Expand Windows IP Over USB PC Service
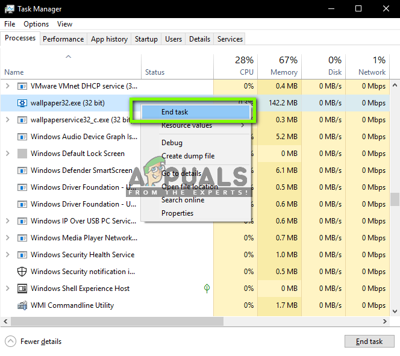The width and height of the screenshot is (400, 356). pyautogui.click(x=8, y=221)
